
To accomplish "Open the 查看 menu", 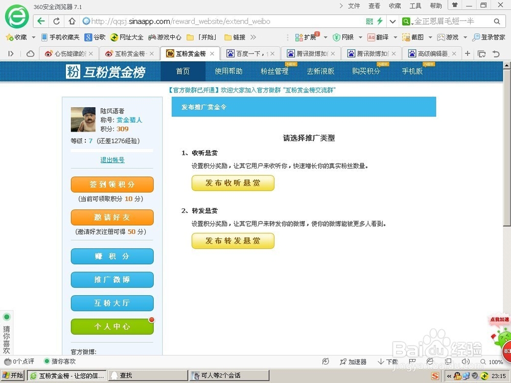I will pyautogui.click(x=374, y=6).
